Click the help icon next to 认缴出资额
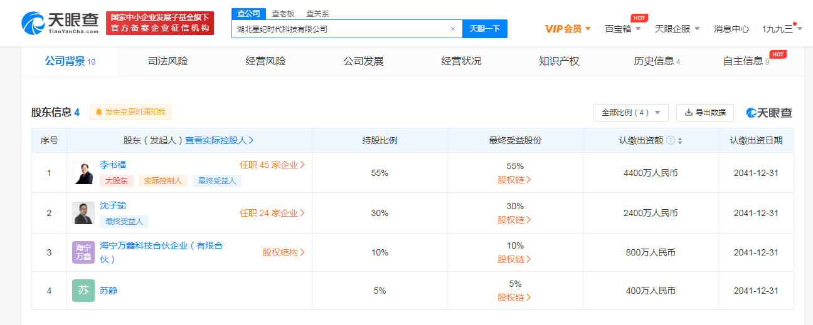 point(671,140)
